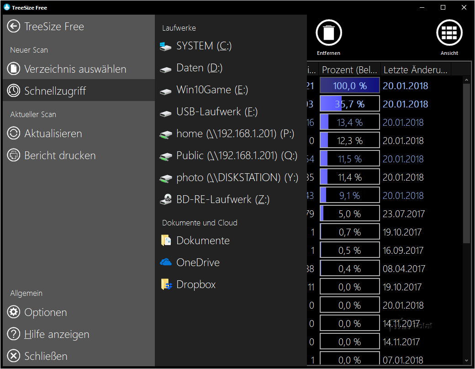Viewport: 475px width, 369px height.
Task: Click the scrollbar up arrow
Action: (466, 80)
